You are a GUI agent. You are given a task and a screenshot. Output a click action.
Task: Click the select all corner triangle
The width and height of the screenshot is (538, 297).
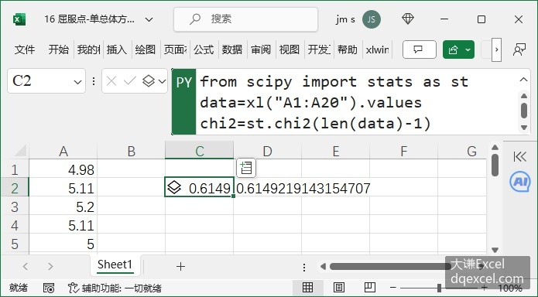pyautogui.click(x=20, y=150)
